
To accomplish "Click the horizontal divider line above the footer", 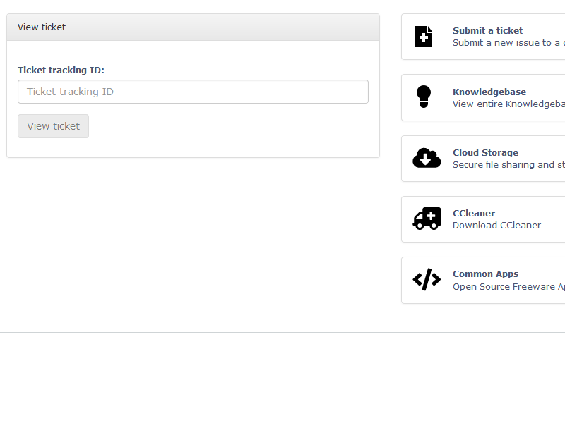I will 282,332.
